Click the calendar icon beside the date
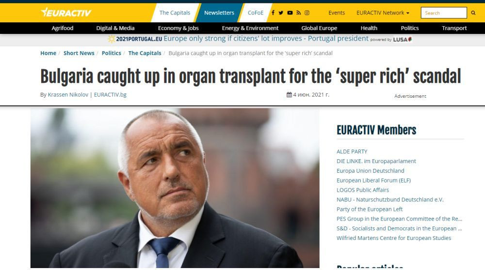The width and height of the screenshot is (485, 270). coord(289,95)
